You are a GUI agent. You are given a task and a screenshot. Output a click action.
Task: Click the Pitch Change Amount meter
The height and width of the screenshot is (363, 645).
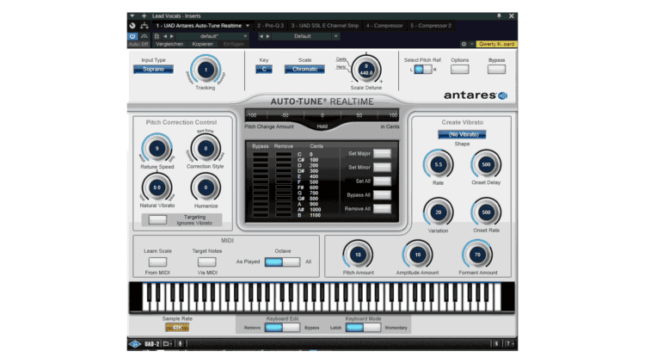[x=322, y=115]
